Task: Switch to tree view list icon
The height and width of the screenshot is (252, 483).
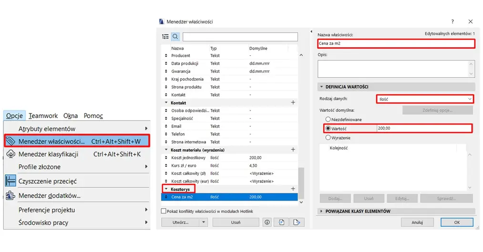Action: coord(165,37)
